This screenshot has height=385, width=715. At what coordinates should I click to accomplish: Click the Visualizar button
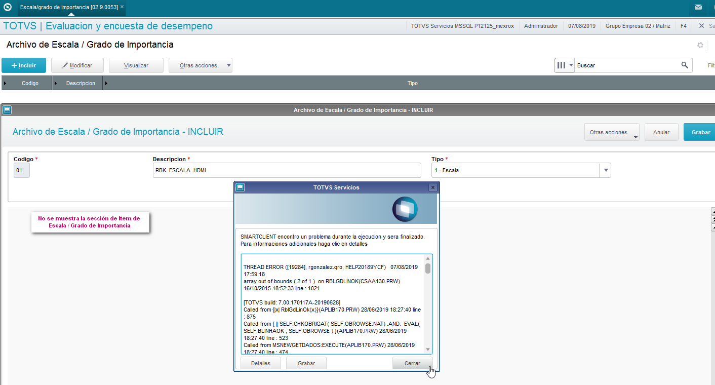click(136, 65)
